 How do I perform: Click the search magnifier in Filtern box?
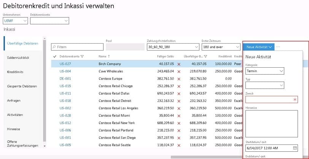[54, 47]
